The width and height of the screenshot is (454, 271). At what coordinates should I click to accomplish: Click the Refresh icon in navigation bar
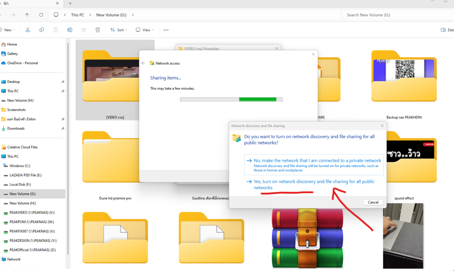(41, 15)
